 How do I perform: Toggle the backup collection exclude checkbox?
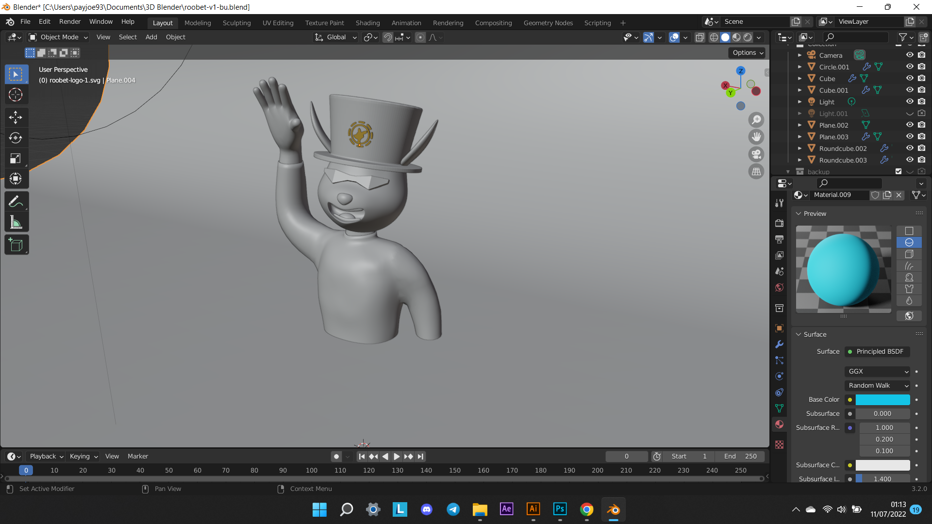tap(899, 171)
